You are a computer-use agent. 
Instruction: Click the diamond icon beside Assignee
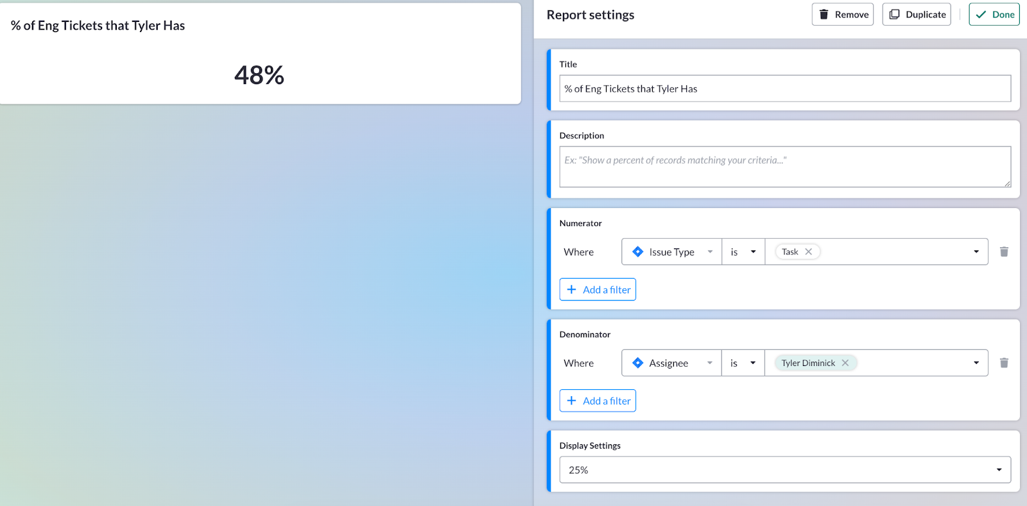[637, 363]
